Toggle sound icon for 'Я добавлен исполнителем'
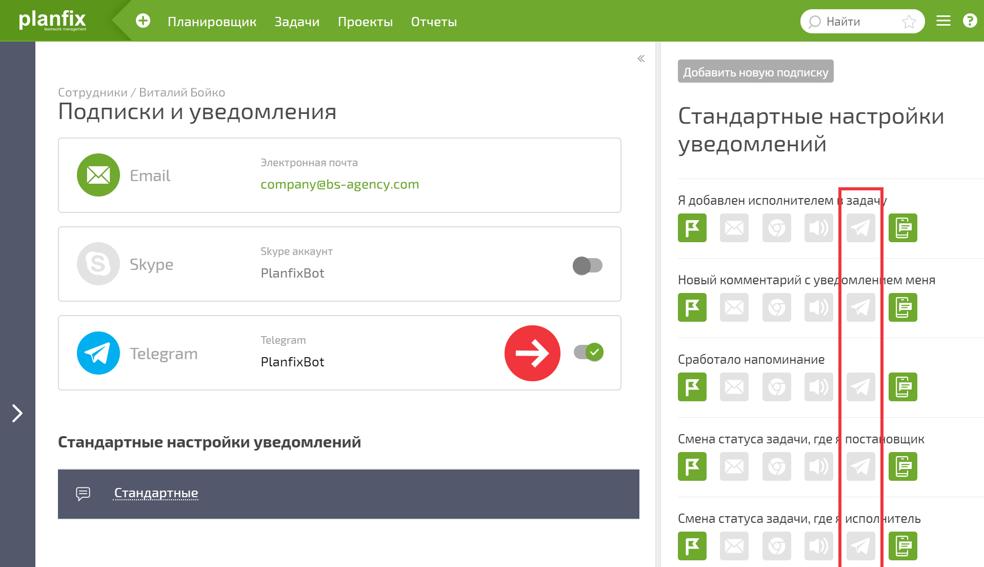984x567 pixels. click(819, 228)
